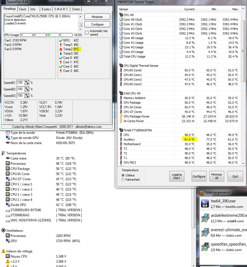Viewport: 247px width, 267px height.
Task: Switch to the S.M.A.R.T. tab
Action: [x=61, y=9]
